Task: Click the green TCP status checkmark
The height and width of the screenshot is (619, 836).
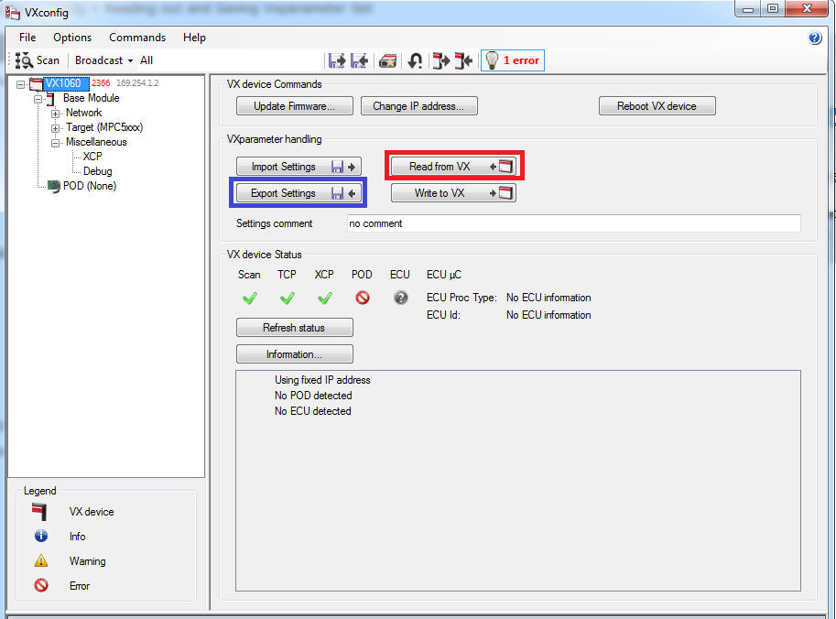Action: (x=287, y=298)
